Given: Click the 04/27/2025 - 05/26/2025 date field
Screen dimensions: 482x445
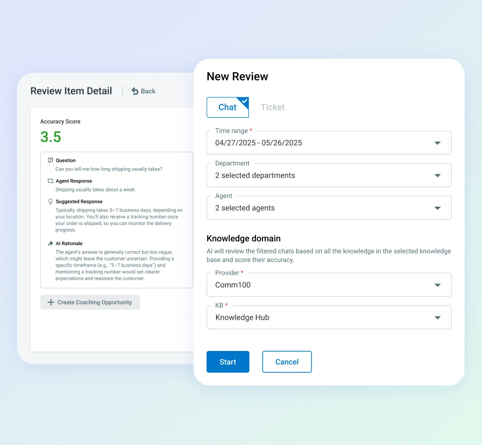Looking at the screenshot, I should pyautogui.click(x=259, y=143).
